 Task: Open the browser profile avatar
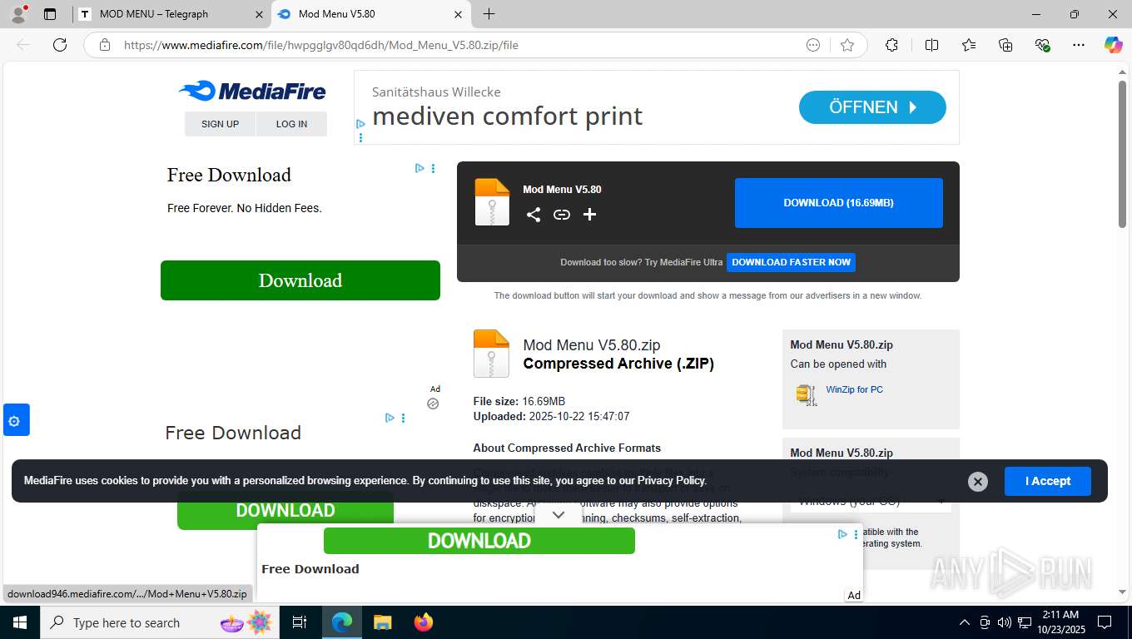click(x=18, y=14)
